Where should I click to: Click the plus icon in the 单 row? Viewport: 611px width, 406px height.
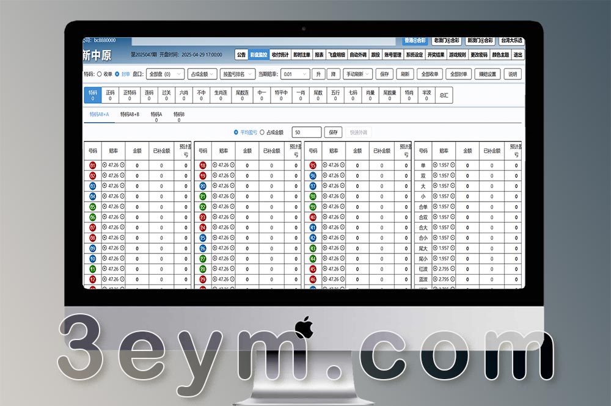click(434, 165)
